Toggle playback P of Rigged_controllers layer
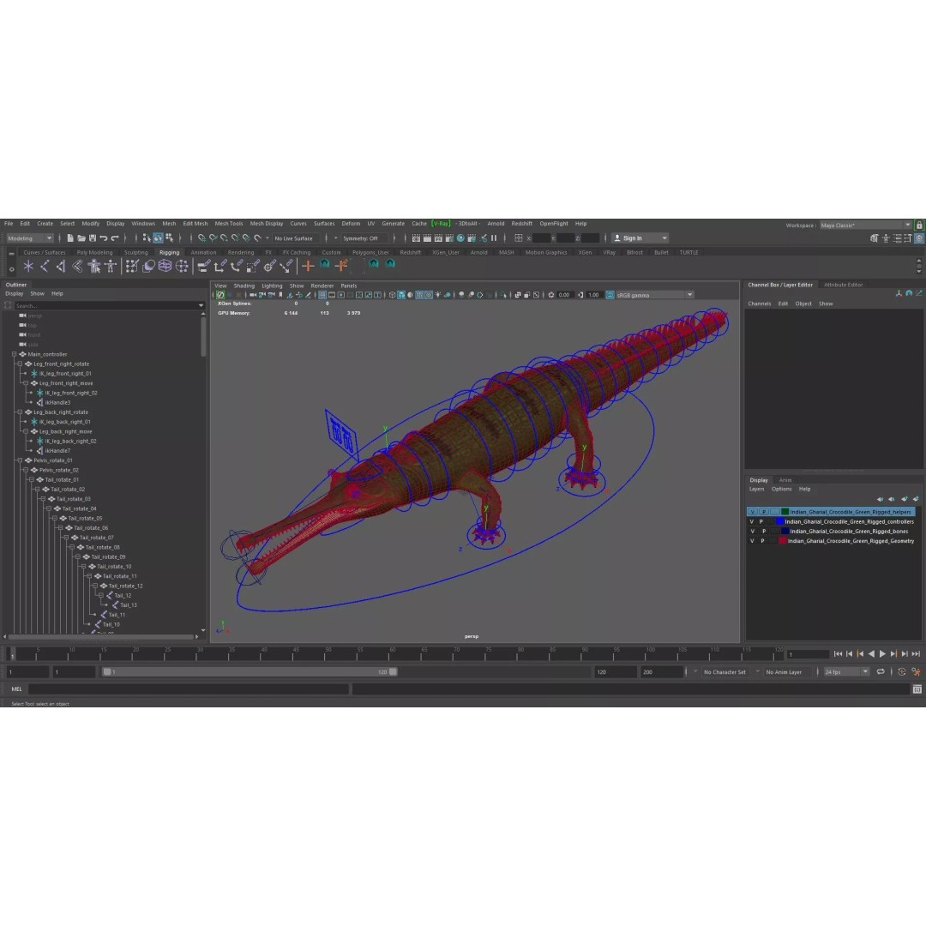 click(762, 521)
